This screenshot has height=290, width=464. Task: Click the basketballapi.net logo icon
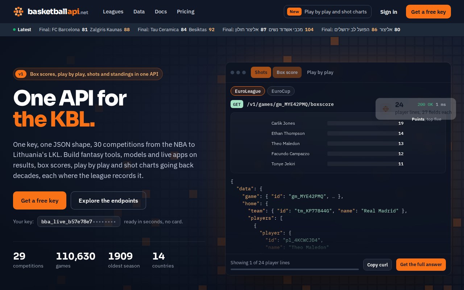click(x=18, y=12)
